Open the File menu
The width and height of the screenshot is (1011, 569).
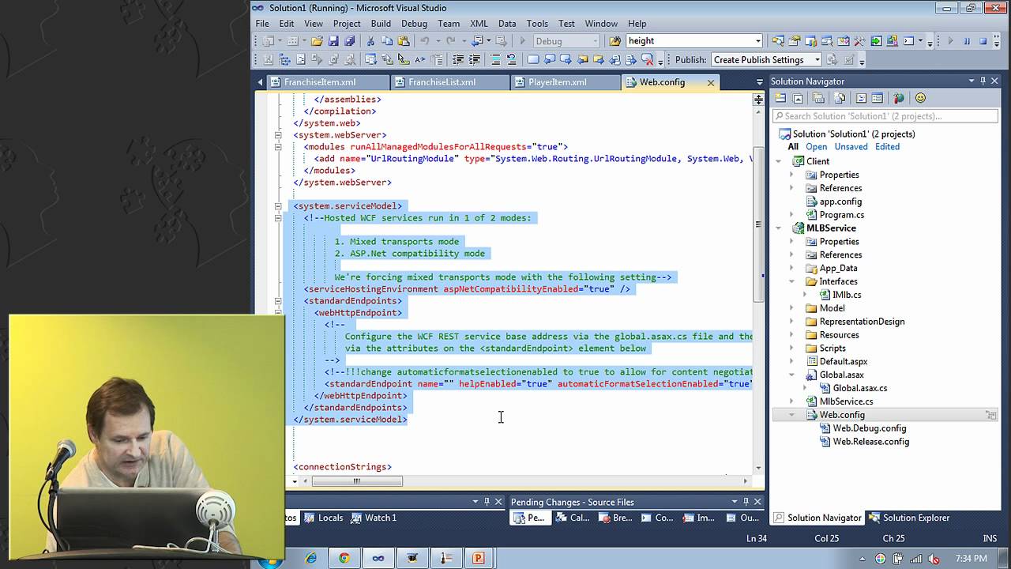[x=262, y=24]
